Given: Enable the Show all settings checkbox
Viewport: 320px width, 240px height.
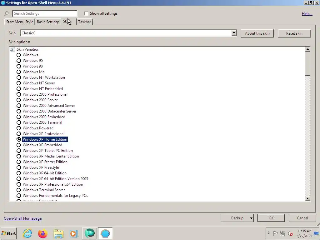Looking at the screenshot, I should pos(86,13).
